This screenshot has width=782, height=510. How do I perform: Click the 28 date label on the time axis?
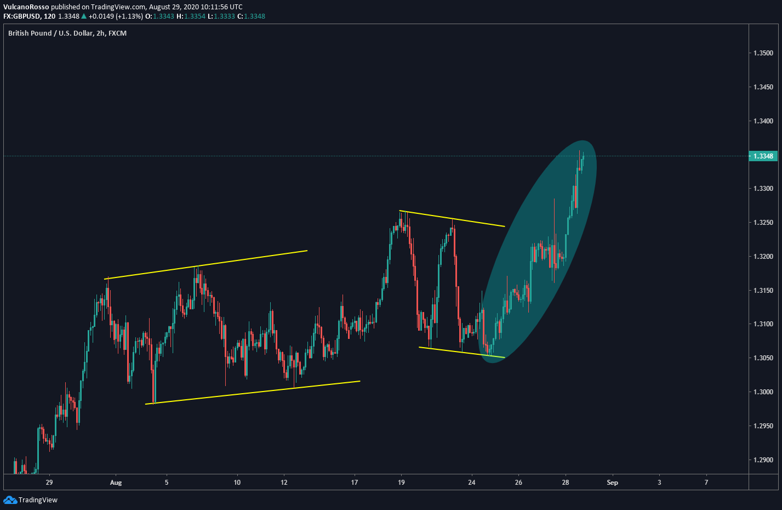tap(566, 483)
